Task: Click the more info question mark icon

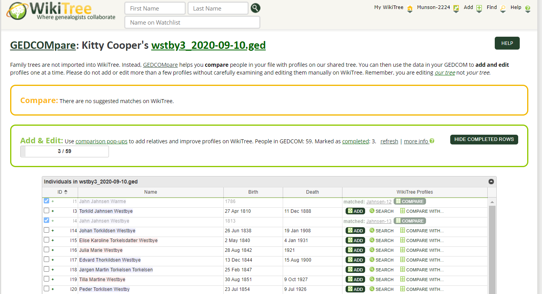Action: (432, 141)
